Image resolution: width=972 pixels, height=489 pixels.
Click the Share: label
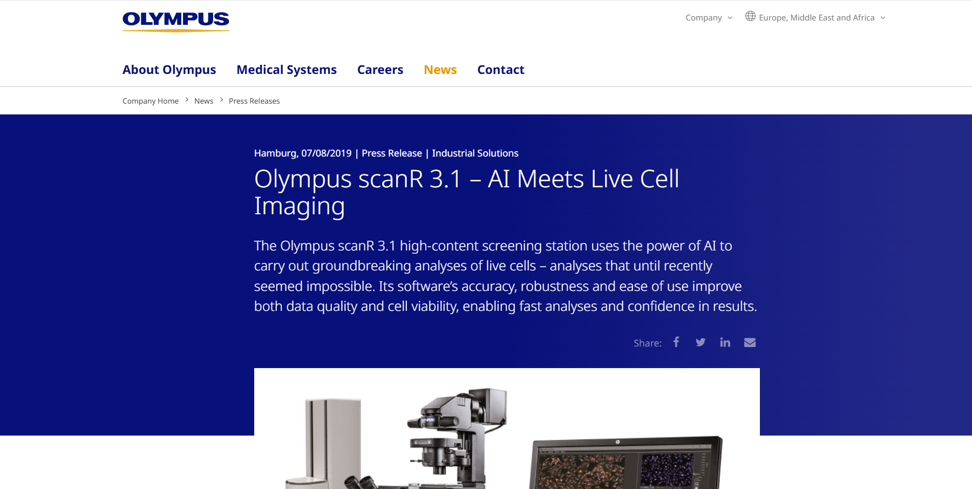point(648,343)
